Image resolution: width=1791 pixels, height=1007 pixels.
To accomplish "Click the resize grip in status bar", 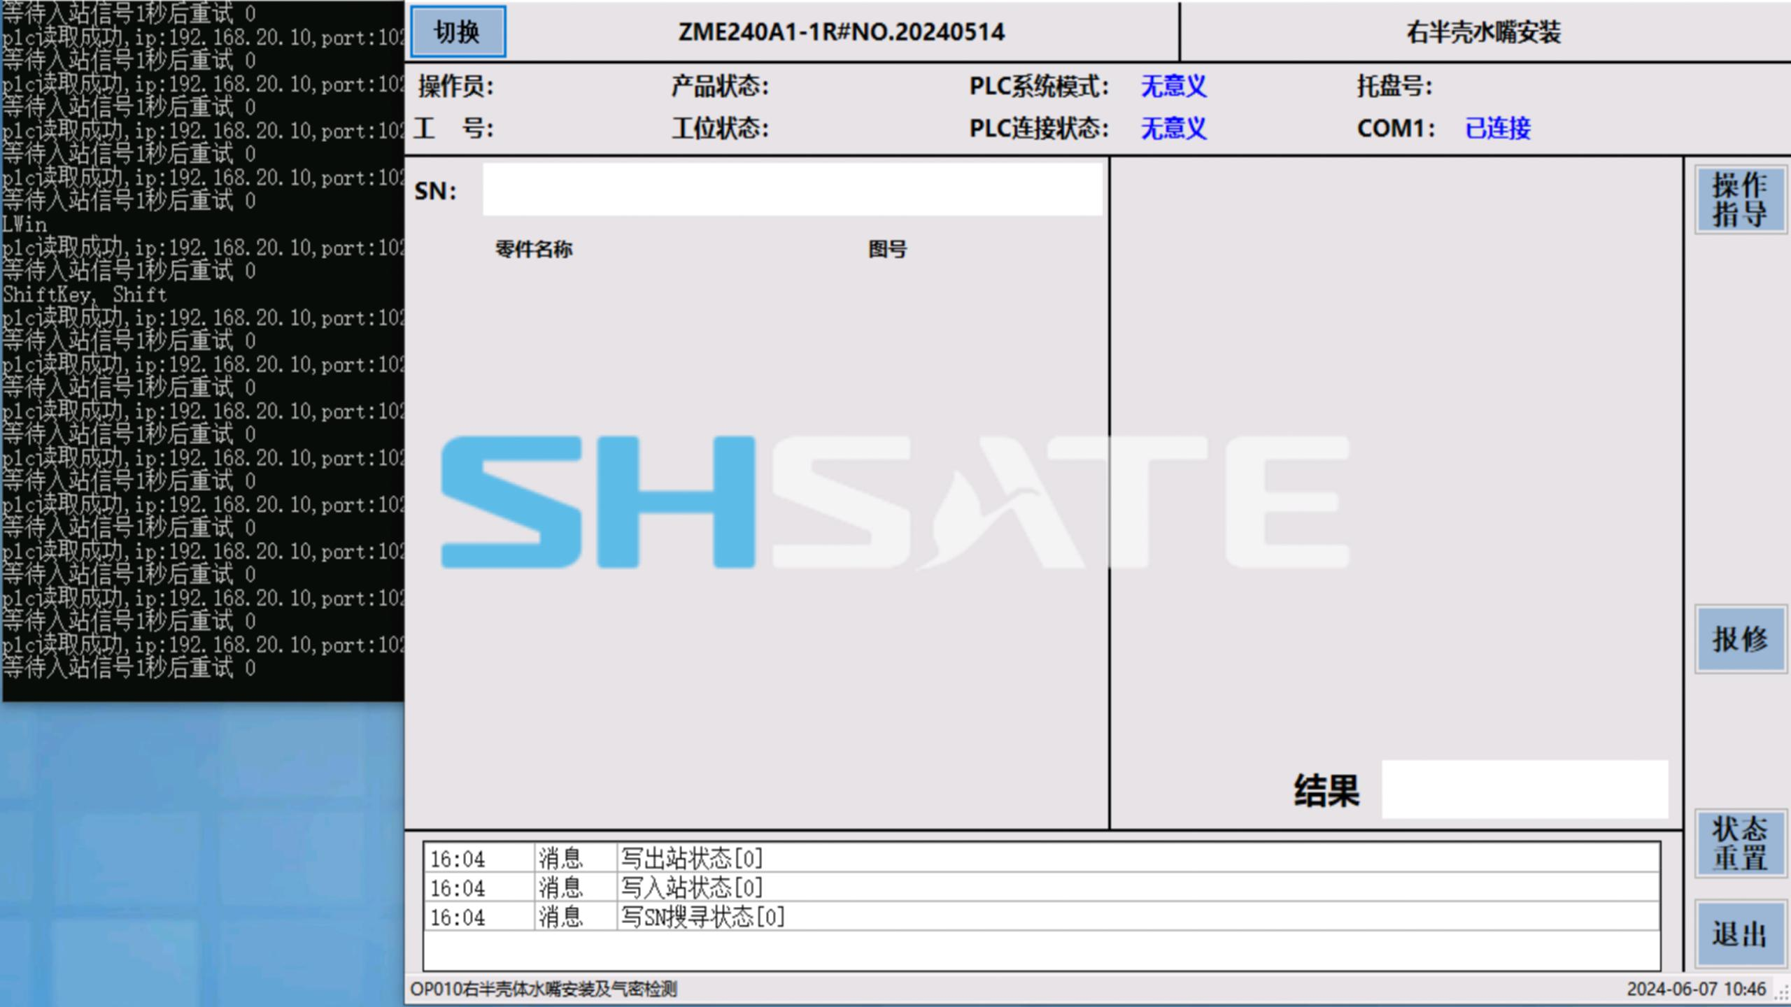I will (1783, 994).
